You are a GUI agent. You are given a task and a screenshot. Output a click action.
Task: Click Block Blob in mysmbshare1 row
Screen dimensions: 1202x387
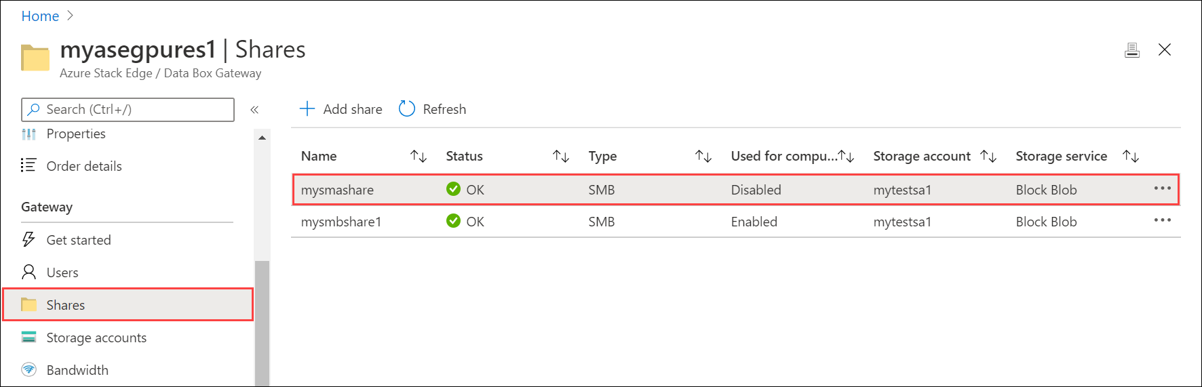click(x=1046, y=222)
